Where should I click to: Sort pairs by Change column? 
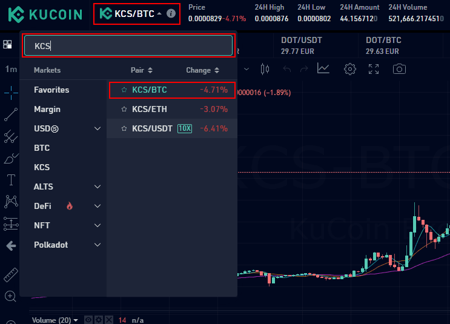pyautogui.click(x=202, y=70)
